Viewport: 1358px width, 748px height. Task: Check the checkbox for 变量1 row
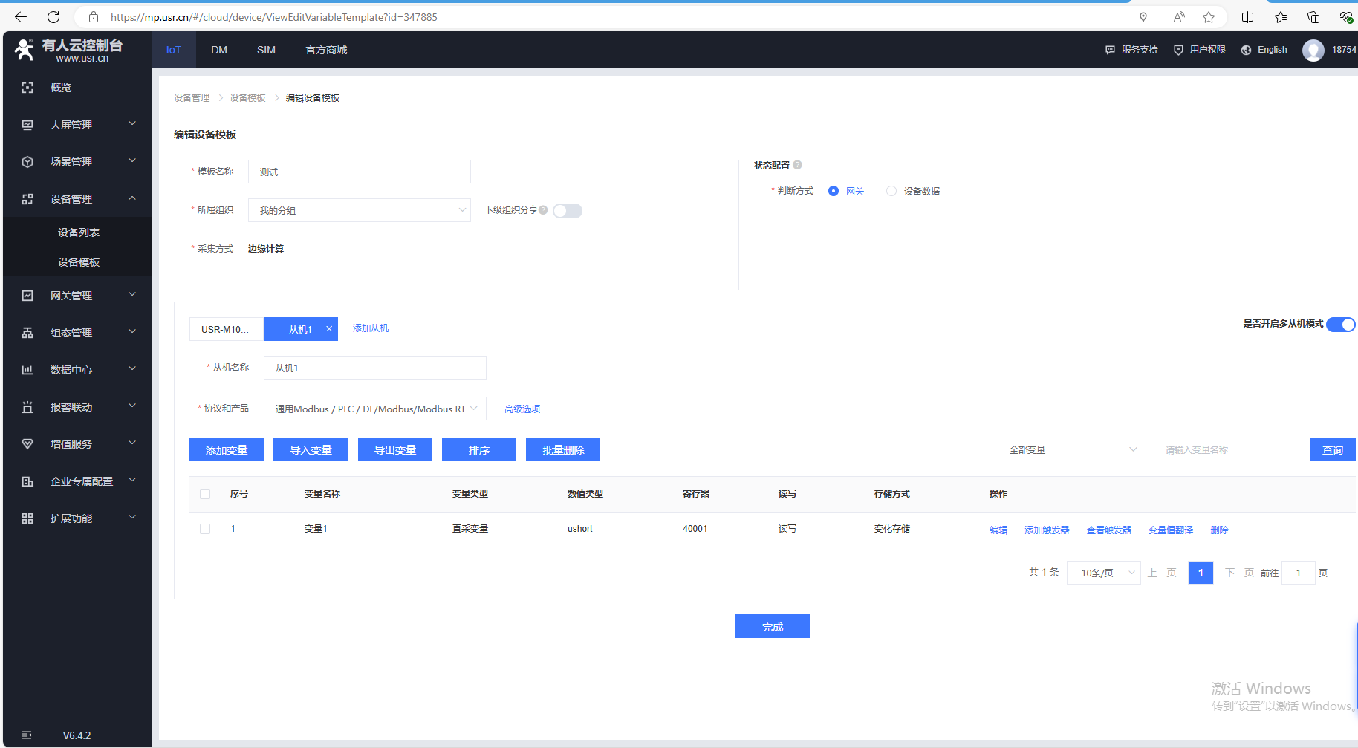tap(205, 529)
